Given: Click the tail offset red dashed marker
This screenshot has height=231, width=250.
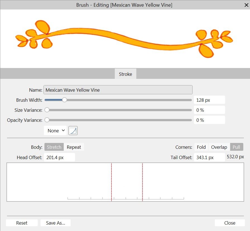Looking at the screenshot, I should tap(142, 182).
